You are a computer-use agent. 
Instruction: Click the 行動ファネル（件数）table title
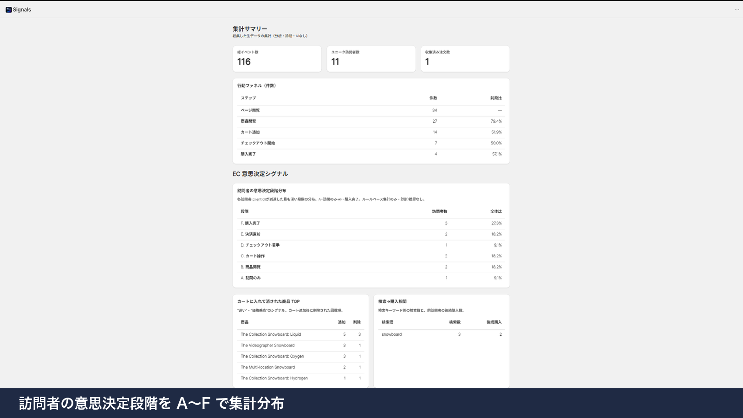tap(256, 86)
